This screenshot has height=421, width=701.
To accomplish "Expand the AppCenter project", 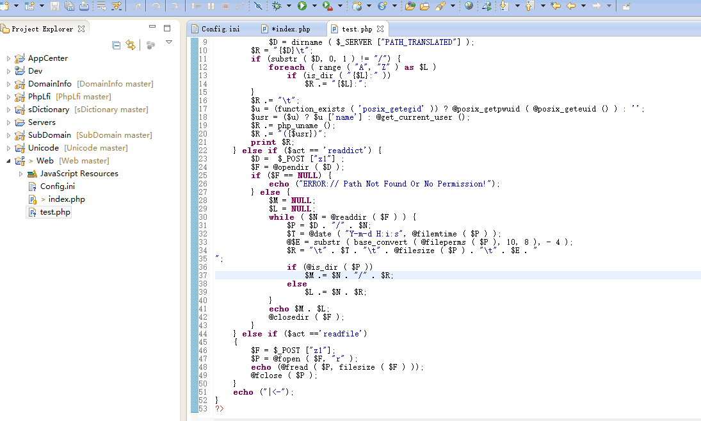I will [8, 58].
